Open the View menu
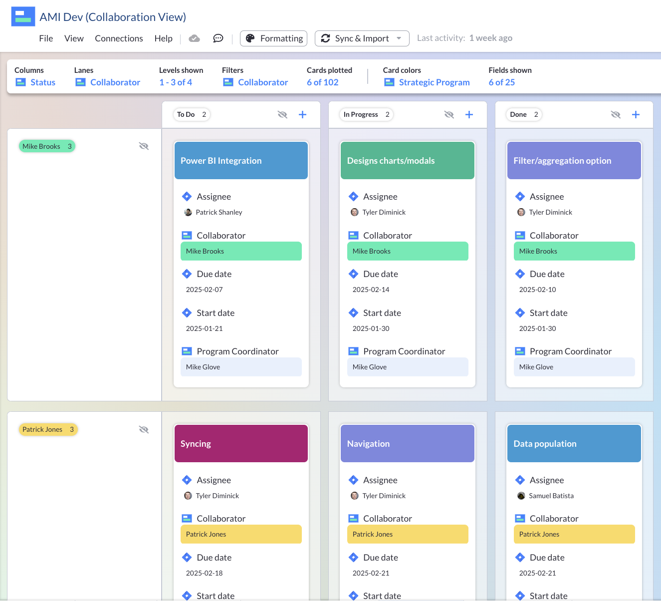Image resolution: width=661 pixels, height=601 pixels. coord(74,38)
